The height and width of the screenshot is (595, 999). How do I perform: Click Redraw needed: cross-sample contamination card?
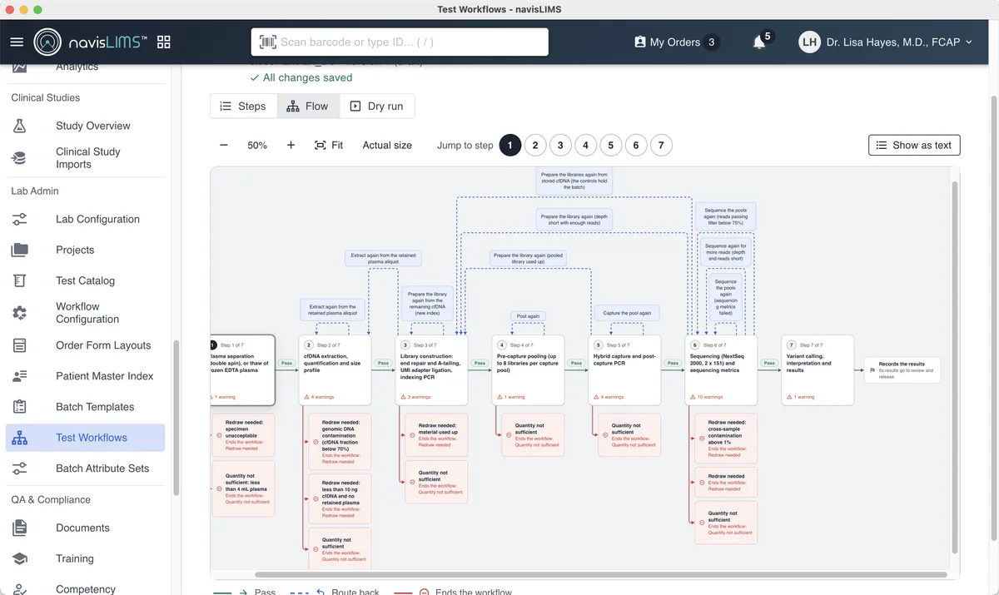click(726, 439)
